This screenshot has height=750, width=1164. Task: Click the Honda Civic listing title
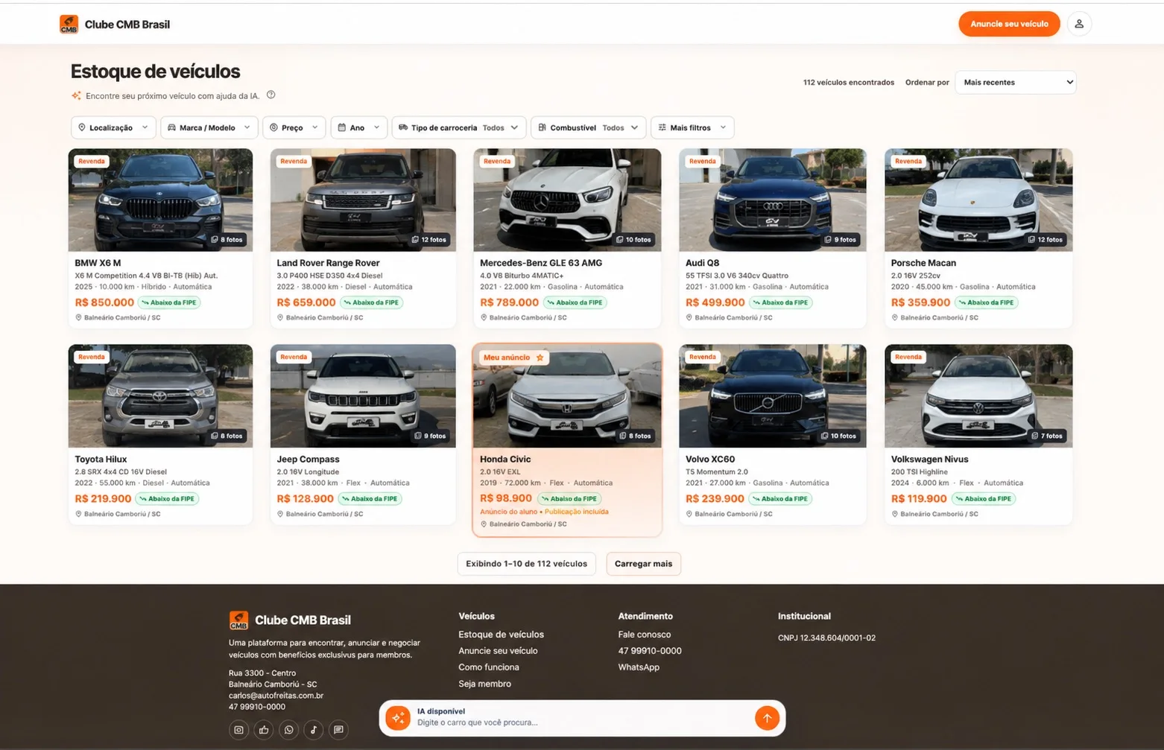(505, 460)
